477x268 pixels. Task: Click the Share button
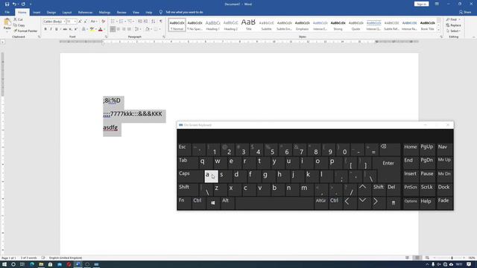(x=465, y=12)
